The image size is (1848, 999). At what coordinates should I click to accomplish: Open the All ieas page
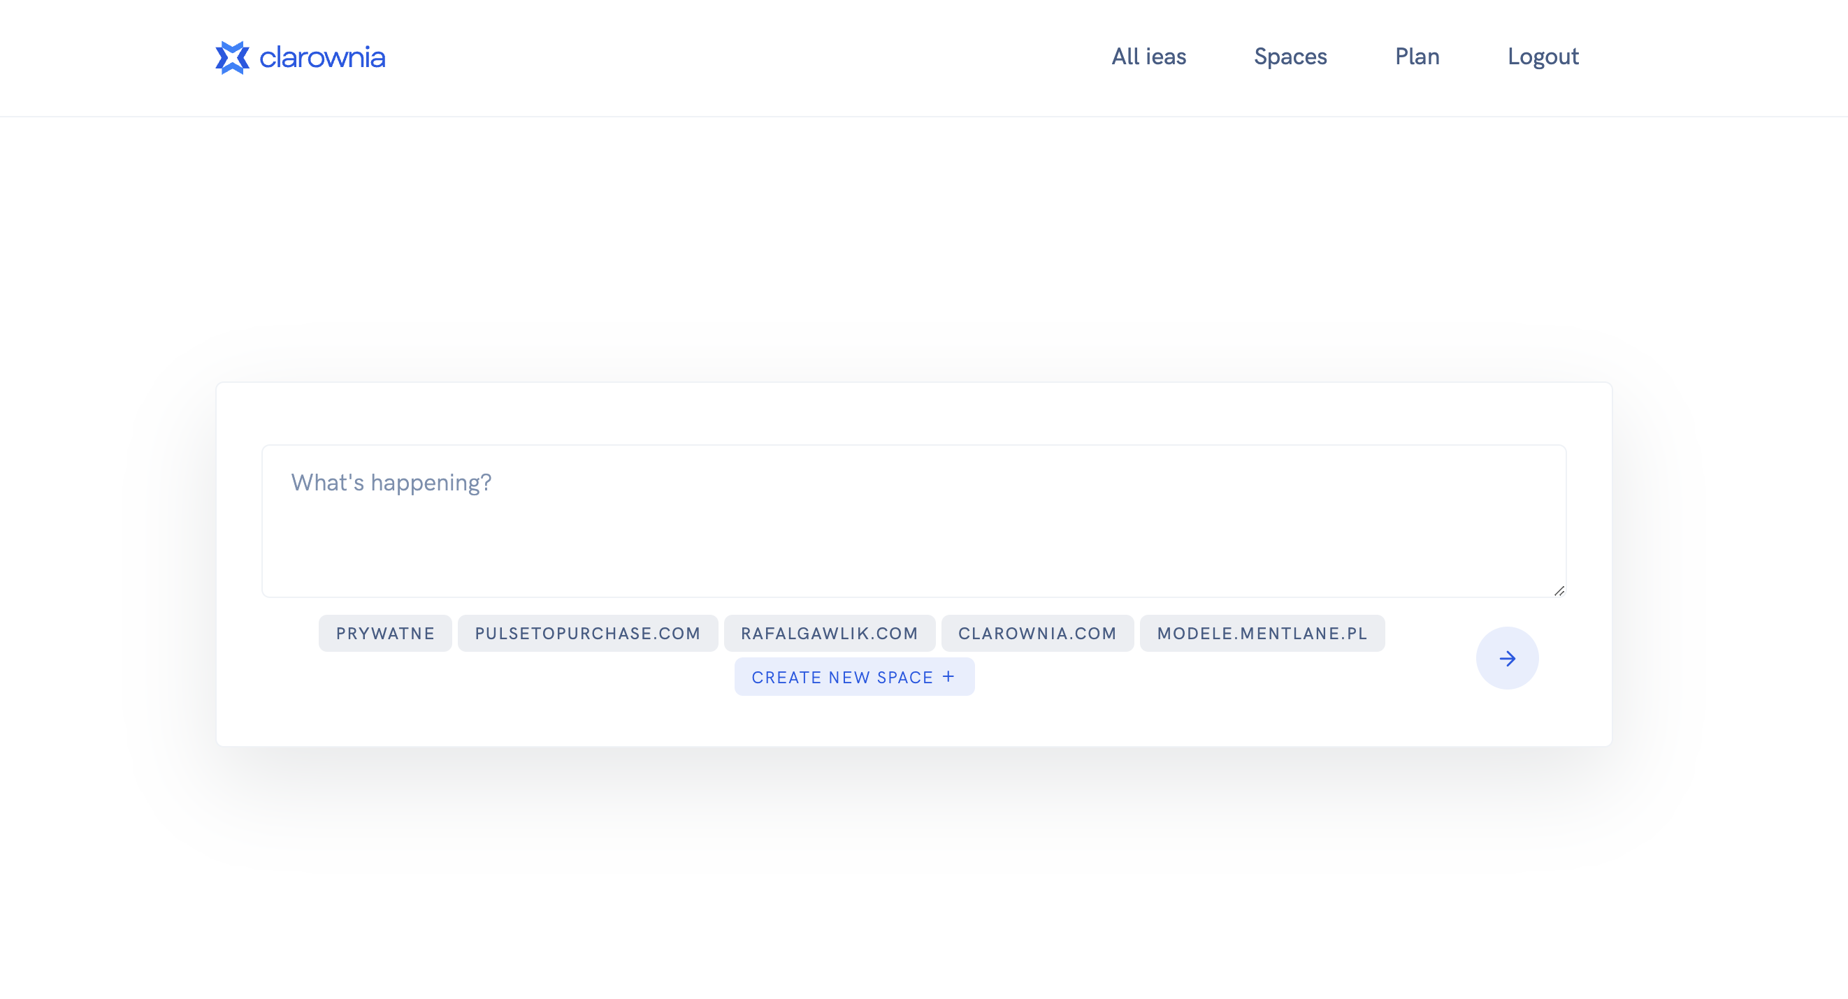[1148, 57]
